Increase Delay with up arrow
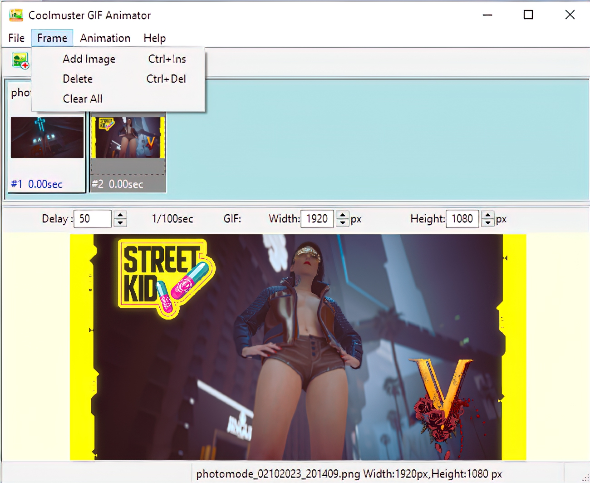The image size is (590, 483). (120, 215)
